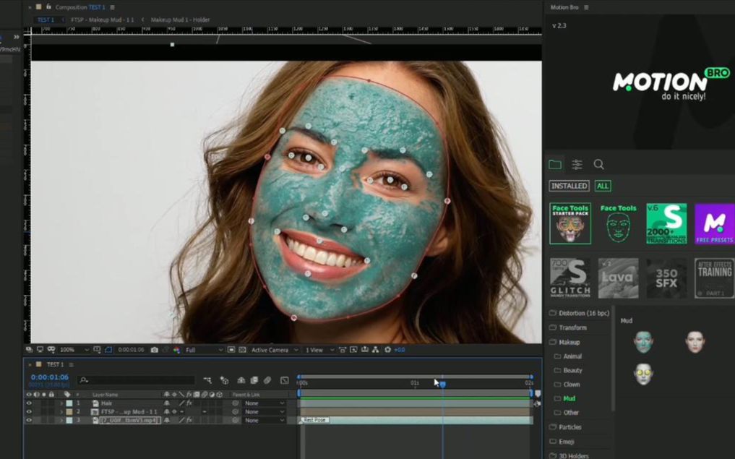
Task: Toggle visibility of FTSP Makeup Mud layer
Action: click(x=29, y=412)
